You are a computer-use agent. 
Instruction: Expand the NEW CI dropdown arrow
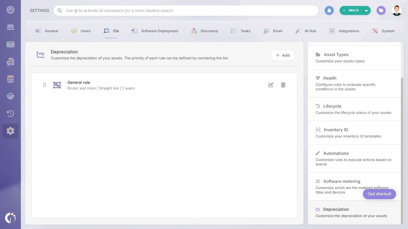click(x=366, y=11)
